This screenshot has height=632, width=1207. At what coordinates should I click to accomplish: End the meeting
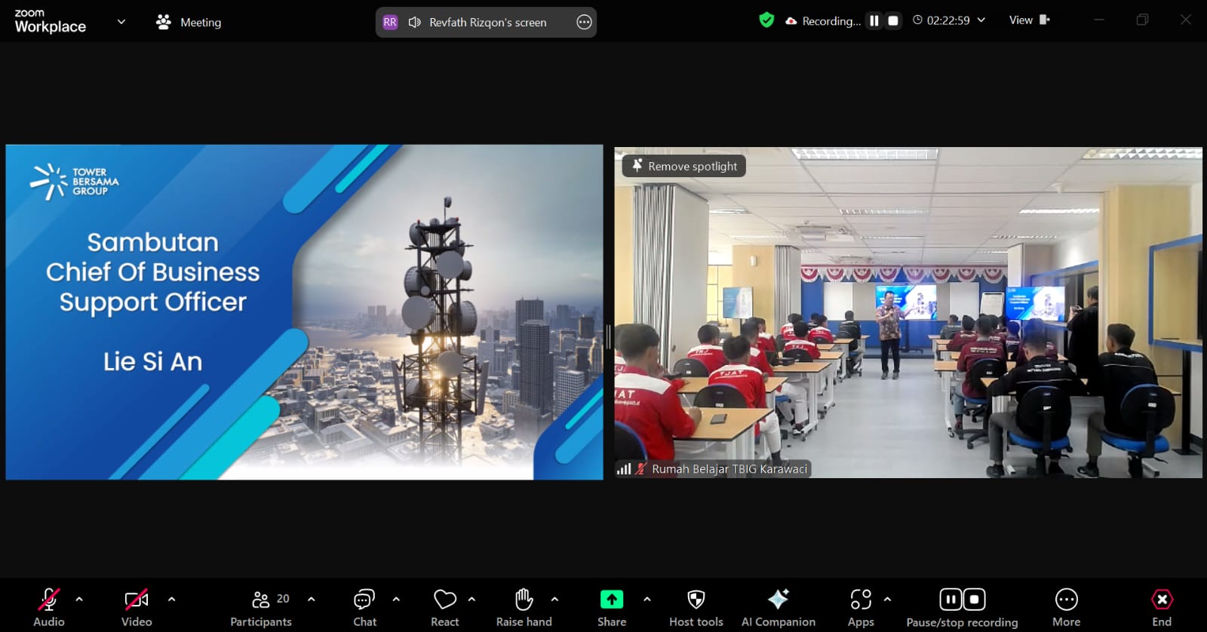pyautogui.click(x=1162, y=600)
